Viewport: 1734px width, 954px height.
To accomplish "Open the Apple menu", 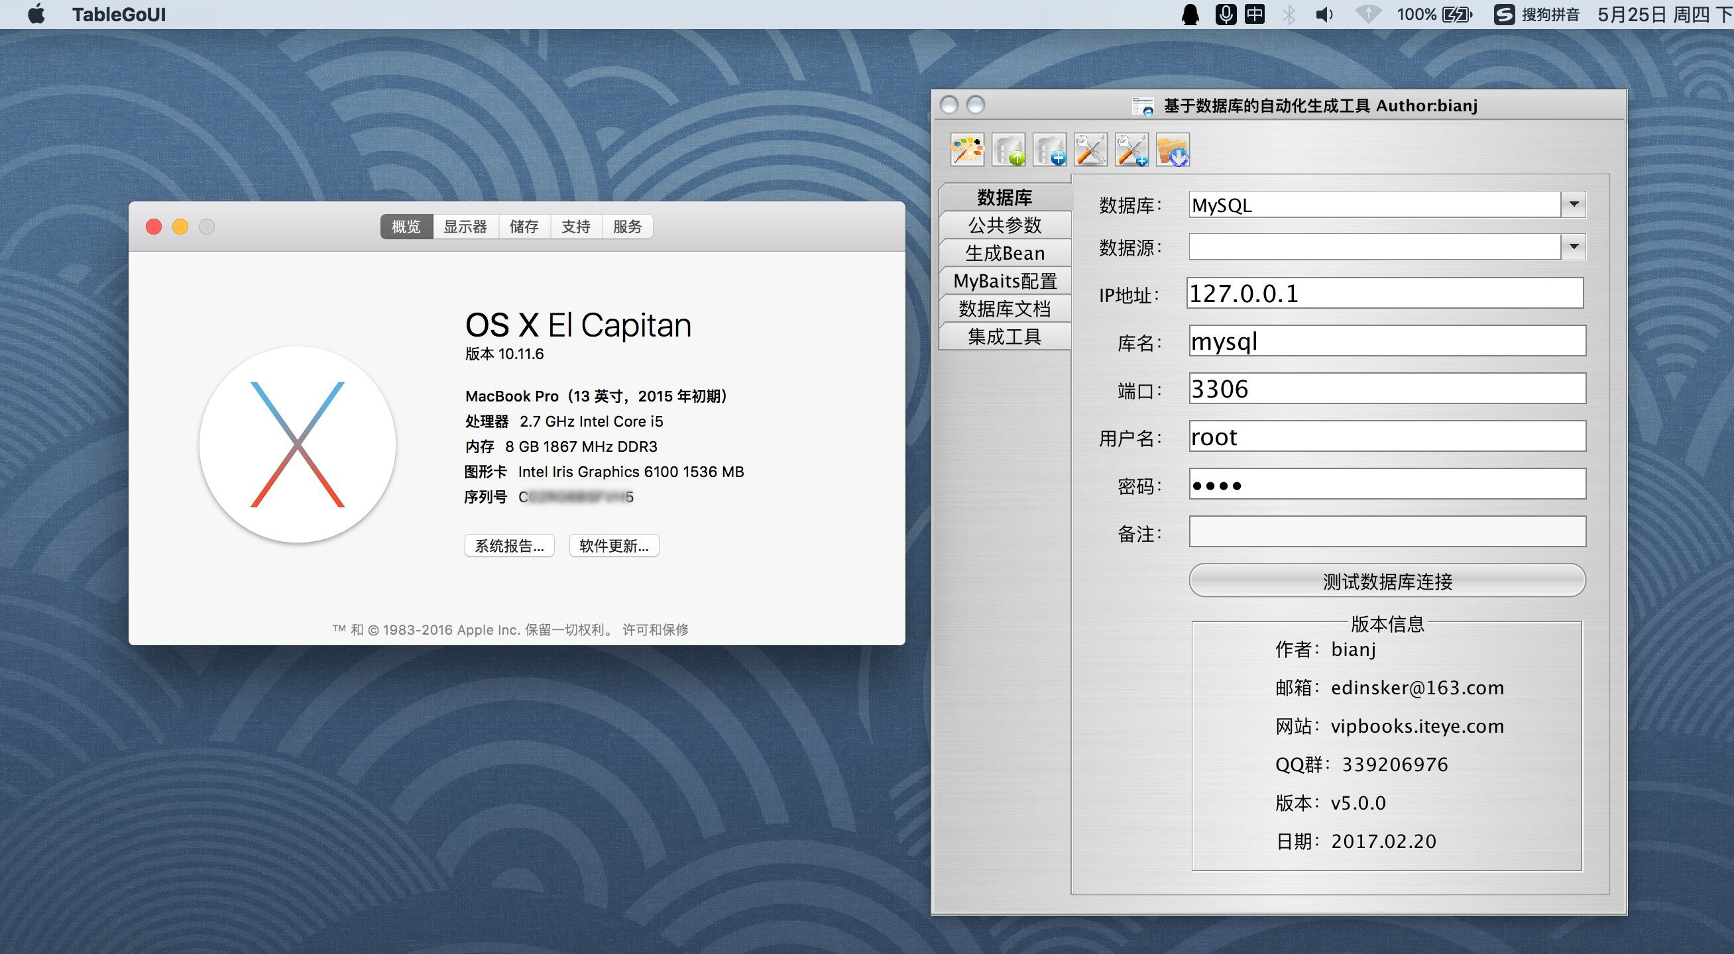I will tap(37, 14).
